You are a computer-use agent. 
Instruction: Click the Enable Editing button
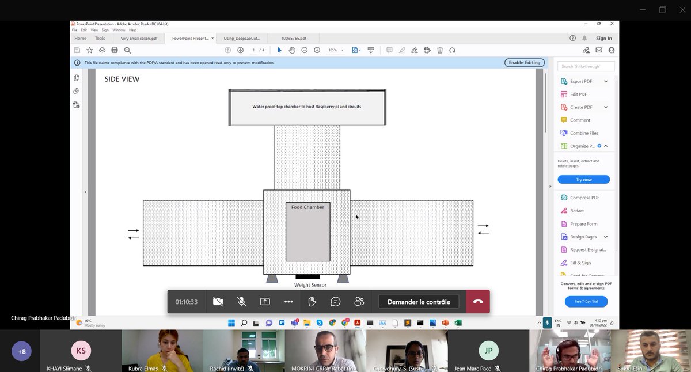pos(525,62)
